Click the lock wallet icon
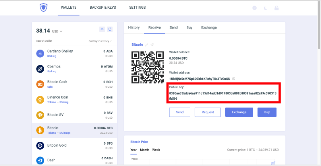 point(277,8)
